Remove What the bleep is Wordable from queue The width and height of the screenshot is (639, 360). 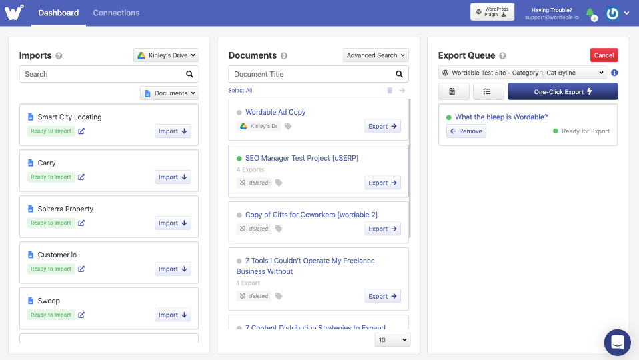click(x=466, y=131)
